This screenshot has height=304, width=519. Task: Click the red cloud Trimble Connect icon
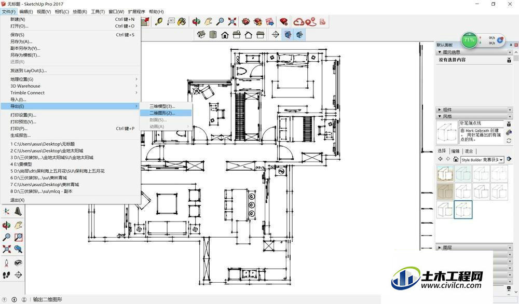pyautogui.click(x=298, y=22)
